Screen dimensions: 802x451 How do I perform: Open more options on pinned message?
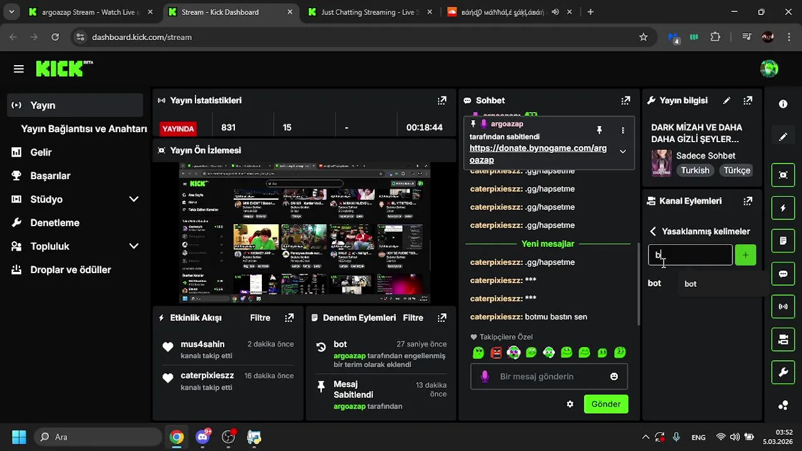point(623,130)
